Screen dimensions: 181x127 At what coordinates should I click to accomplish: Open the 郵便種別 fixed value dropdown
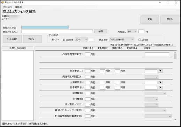click(x=156, y=93)
